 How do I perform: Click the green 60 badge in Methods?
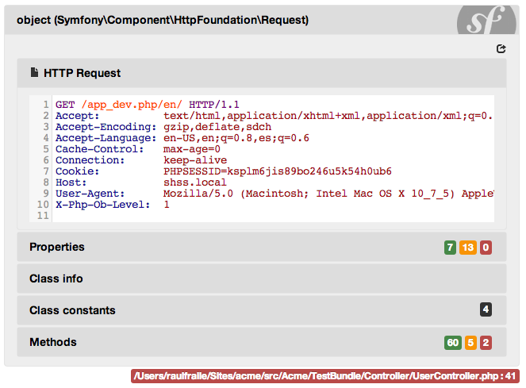pyautogui.click(x=453, y=343)
